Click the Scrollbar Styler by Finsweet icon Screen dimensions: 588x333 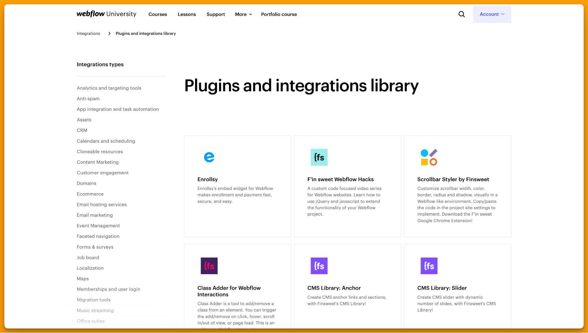(429, 157)
